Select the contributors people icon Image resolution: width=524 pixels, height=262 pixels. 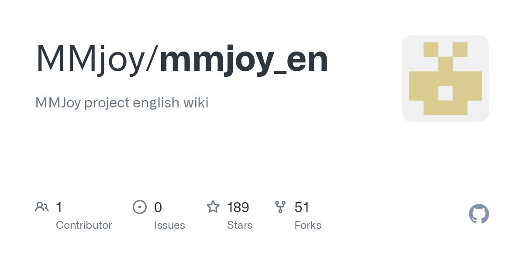(x=42, y=207)
